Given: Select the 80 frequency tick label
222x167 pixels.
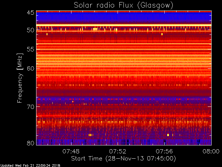Looking at the screenshot, I should 31,143.
